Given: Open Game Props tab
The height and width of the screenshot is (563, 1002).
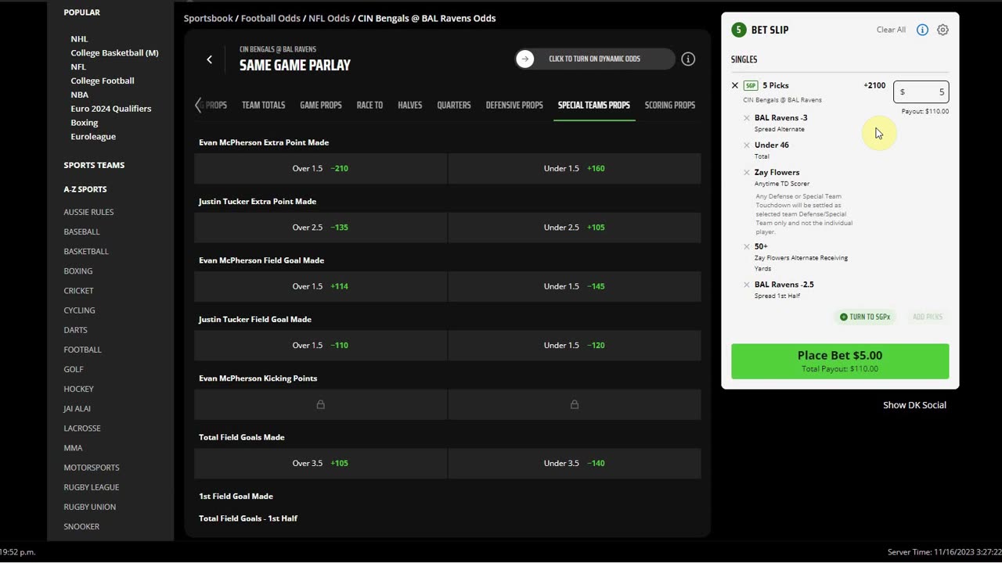Looking at the screenshot, I should click(321, 105).
